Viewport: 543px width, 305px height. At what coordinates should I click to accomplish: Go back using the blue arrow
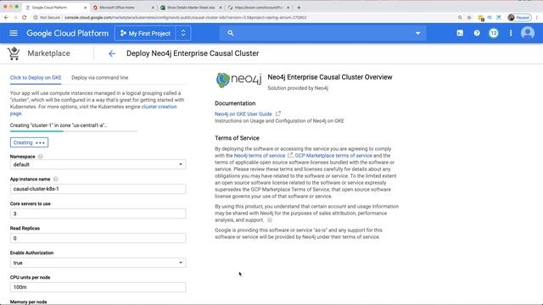[111, 53]
